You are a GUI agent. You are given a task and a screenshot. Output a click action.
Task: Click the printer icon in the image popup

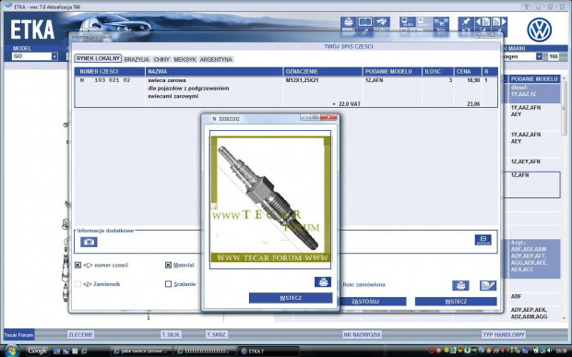[323, 281]
